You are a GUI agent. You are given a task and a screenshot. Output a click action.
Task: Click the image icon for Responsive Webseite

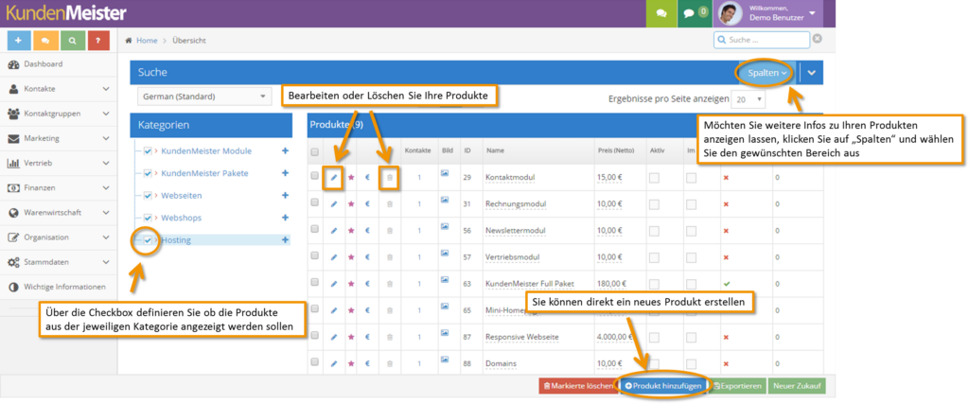(445, 334)
